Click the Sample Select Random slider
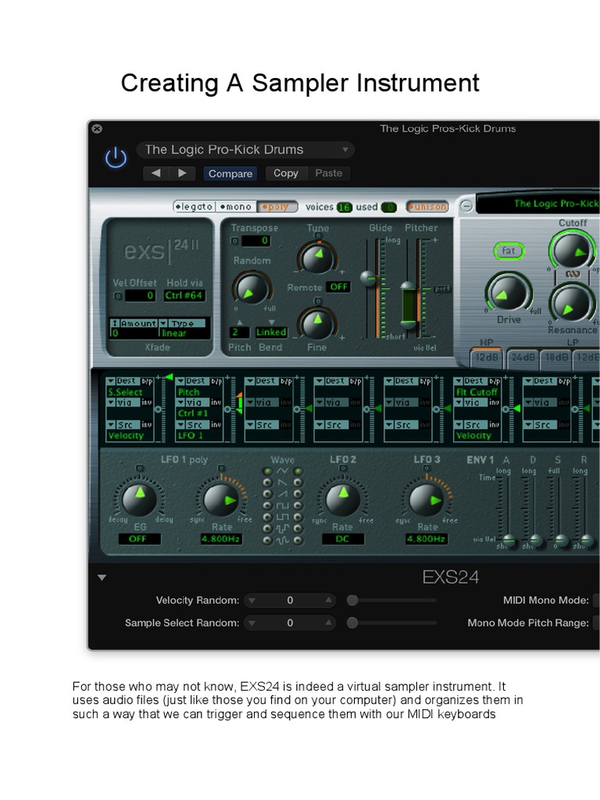 coord(391,623)
